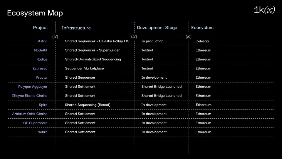Screen dimensions: 282x159
Task: Click the (x) marker before Development Stage column
Action: click(x=134, y=37)
